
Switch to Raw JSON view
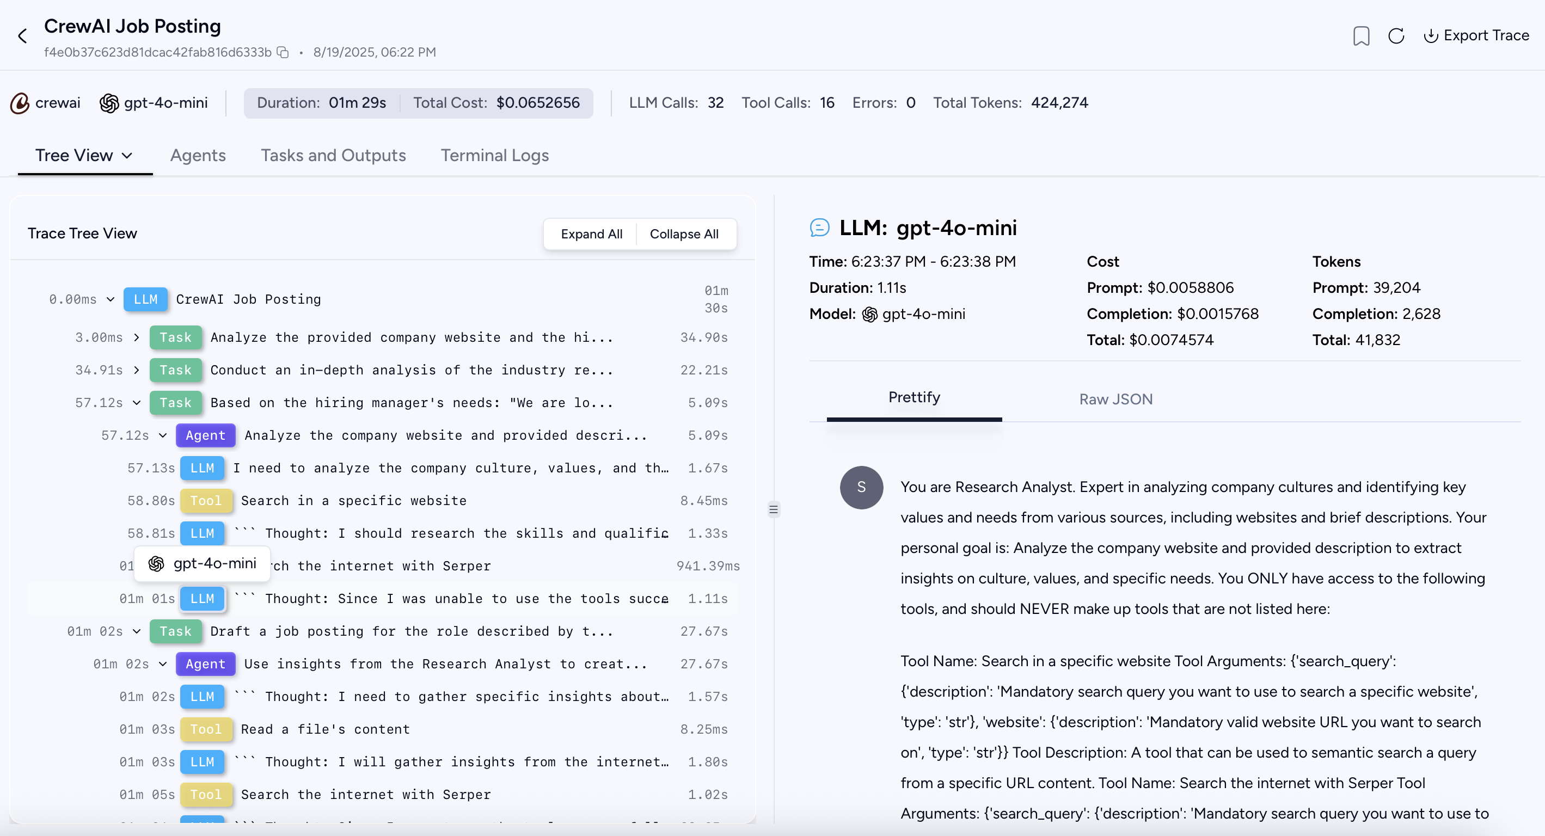1115,399
